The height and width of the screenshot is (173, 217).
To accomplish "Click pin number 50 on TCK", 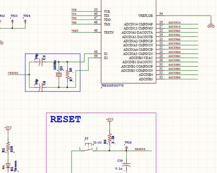I will (96, 10).
